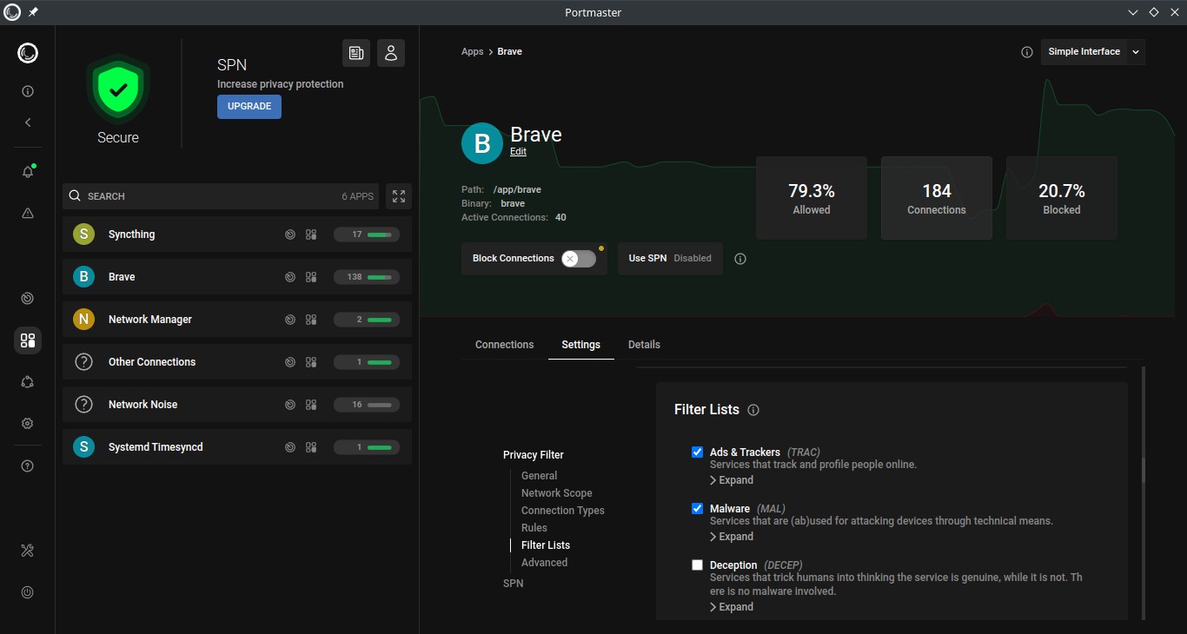Viewport: 1187px width, 634px height.
Task: Open the warning triangle icon in sidebar
Action: tap(28, 213)
